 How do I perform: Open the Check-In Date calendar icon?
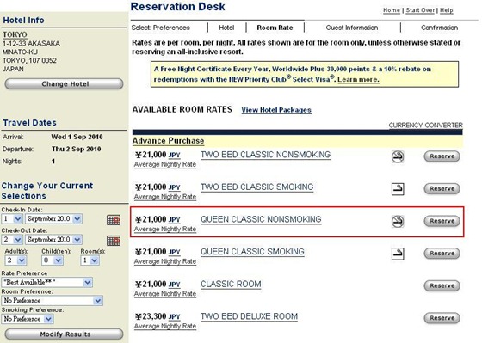pyautogui.click(x=114, y=220)
